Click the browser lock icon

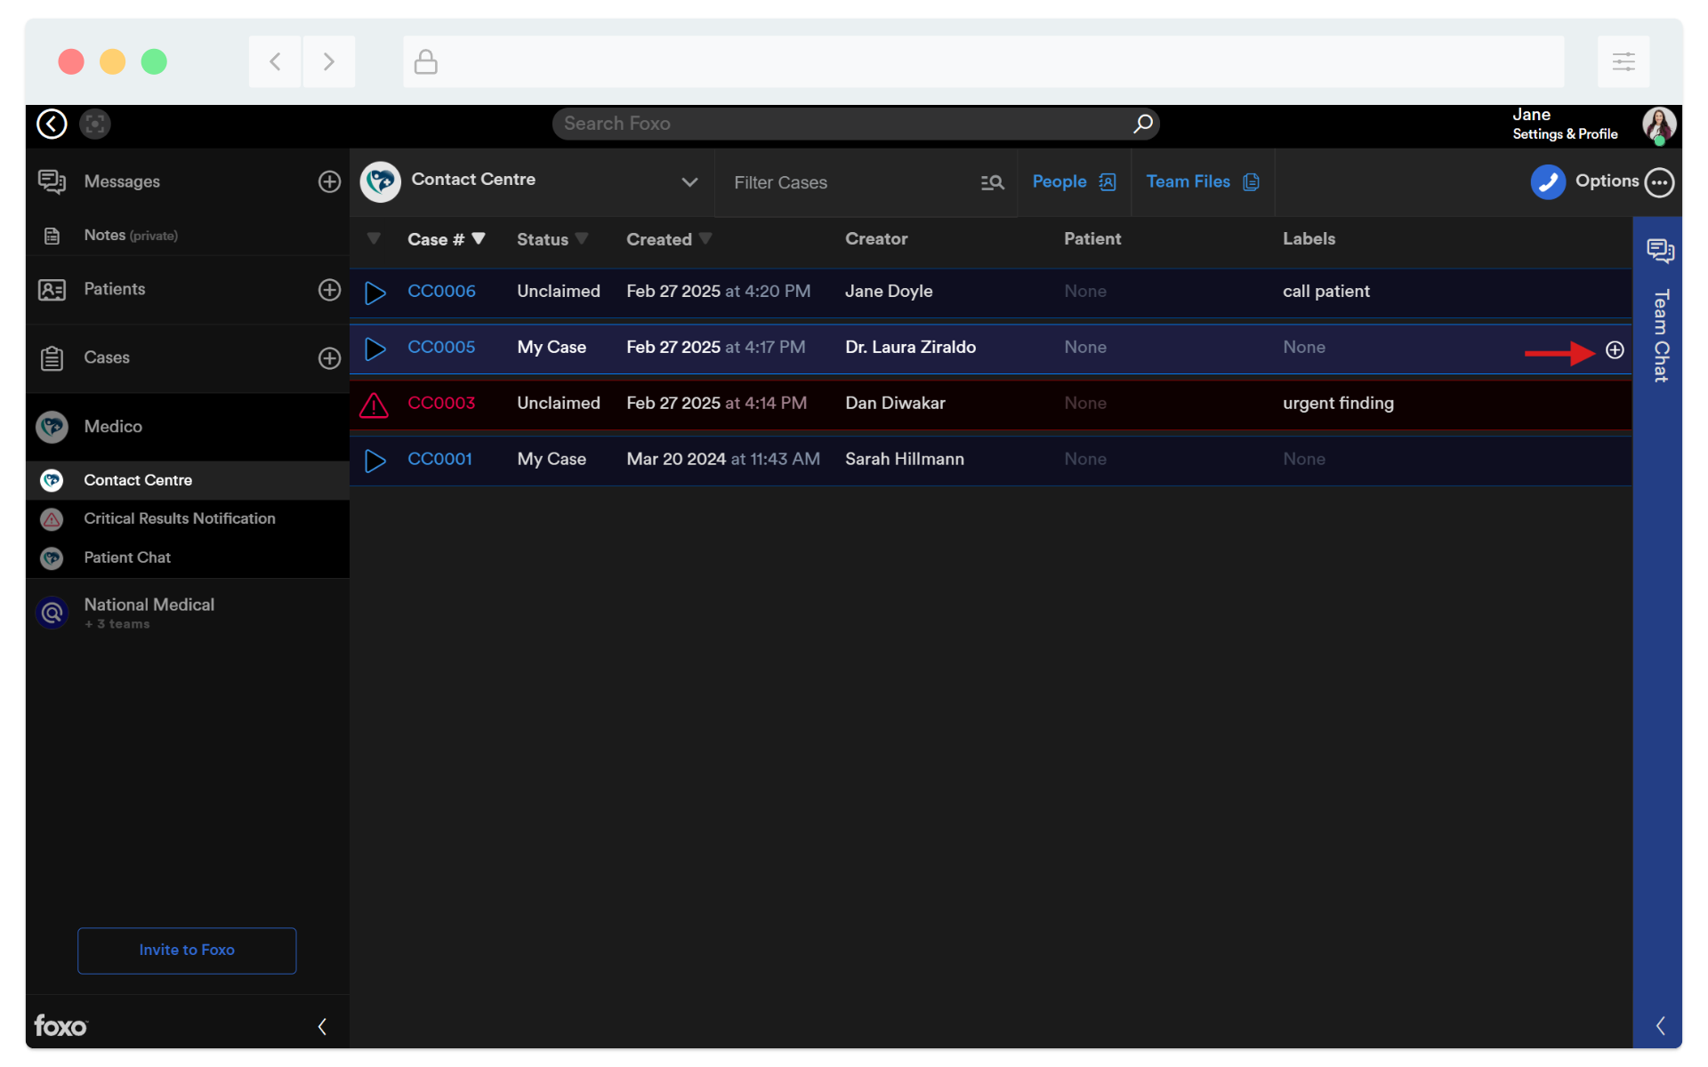[426, 61]
